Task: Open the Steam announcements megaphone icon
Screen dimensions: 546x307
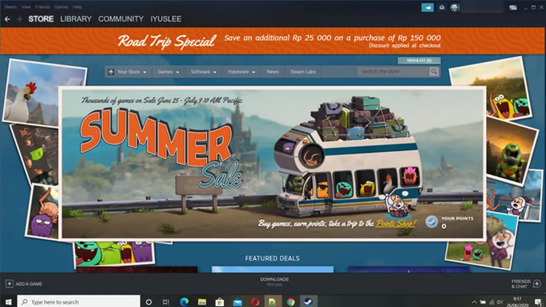Action: 427,7
